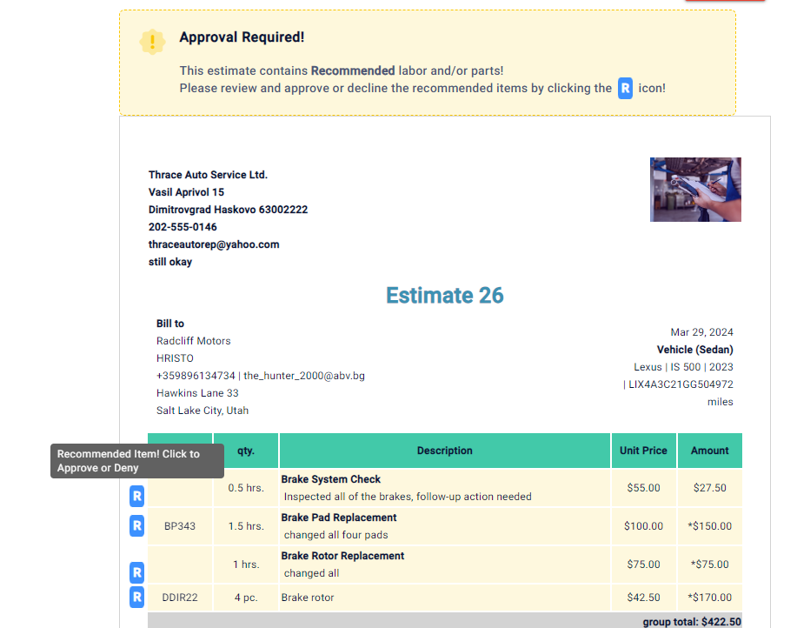Click the R icon beside Brake Rotor Replacement
Viewport: 797px width, 628px height.
tap(136, 572)
